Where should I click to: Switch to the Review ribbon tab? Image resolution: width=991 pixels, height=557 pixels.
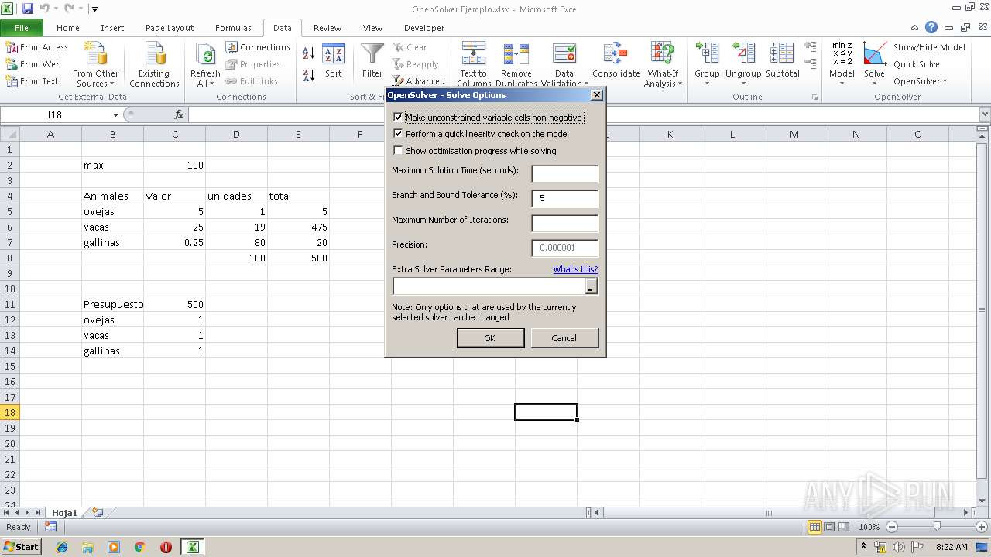(x=327, y=27)
